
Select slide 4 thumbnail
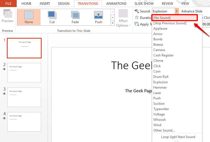tap(24, 122)
